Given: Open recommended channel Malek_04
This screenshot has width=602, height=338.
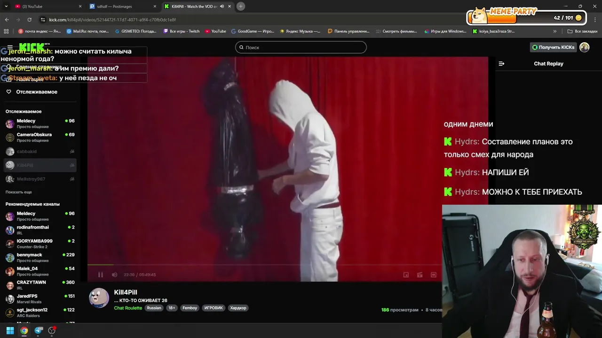Looking at the screenshot, I should [40, 271].
